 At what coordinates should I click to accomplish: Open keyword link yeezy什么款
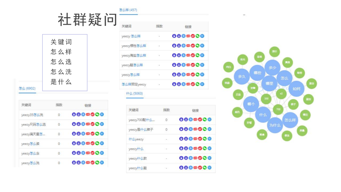138,159
